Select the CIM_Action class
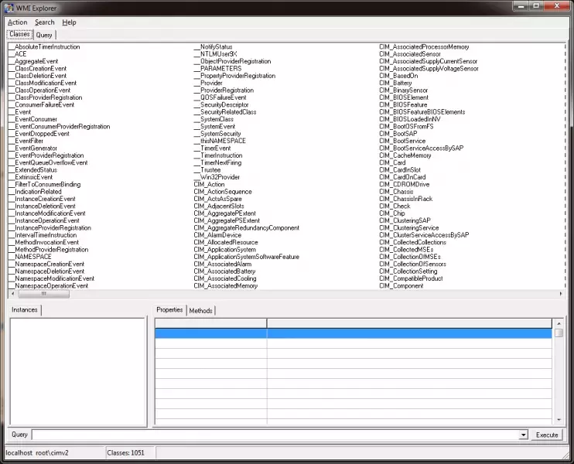The height and width of the screenshot is (464, 574). (209, 184)
